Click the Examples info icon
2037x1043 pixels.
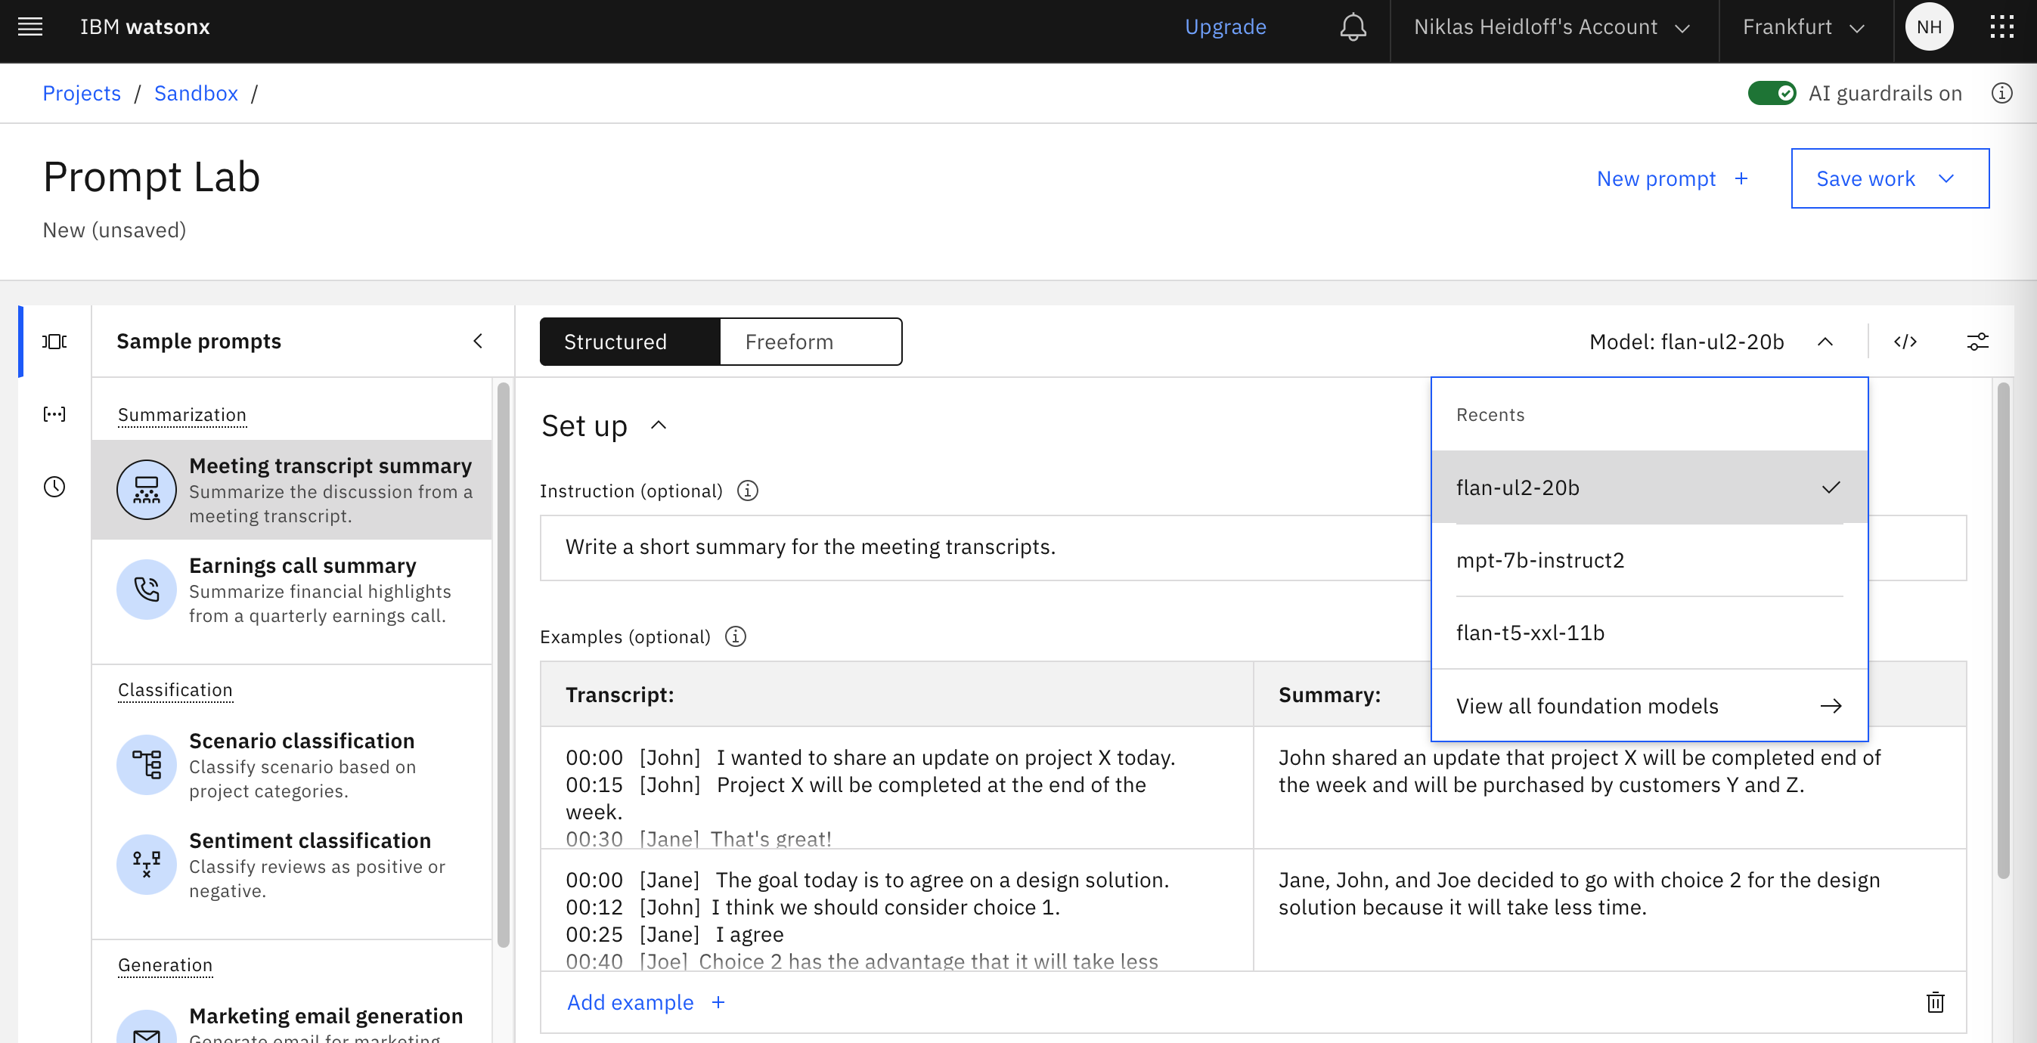point(736,636)
